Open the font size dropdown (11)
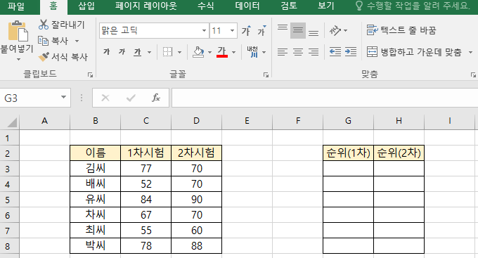Screen dimensions: 478x258 click(x=232, y=30)
